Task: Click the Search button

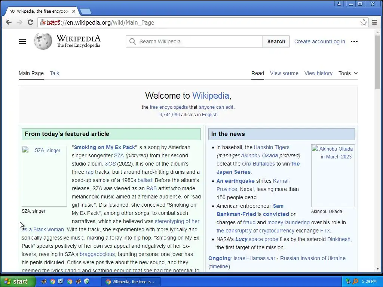Action: coord(276,41)
